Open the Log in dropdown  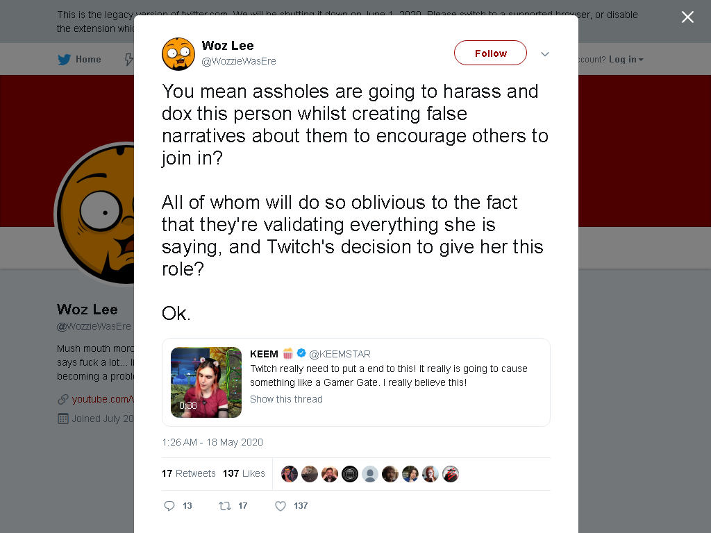(626, 60)
